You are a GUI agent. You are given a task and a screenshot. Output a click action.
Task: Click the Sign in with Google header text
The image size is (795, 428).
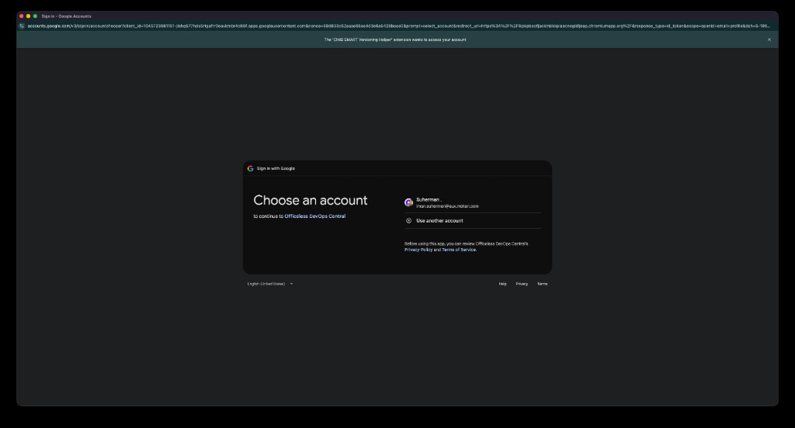pos(276,169)
